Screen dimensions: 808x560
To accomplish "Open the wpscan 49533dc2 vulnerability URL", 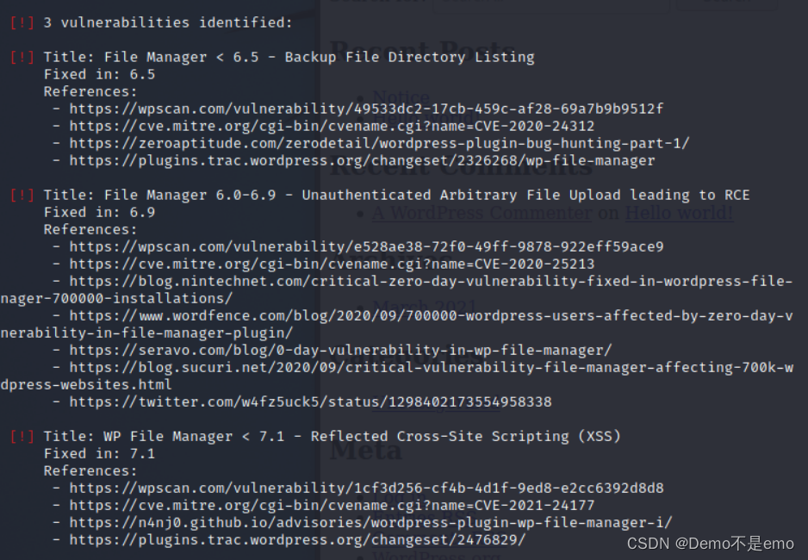I will (x=366, y=109).
